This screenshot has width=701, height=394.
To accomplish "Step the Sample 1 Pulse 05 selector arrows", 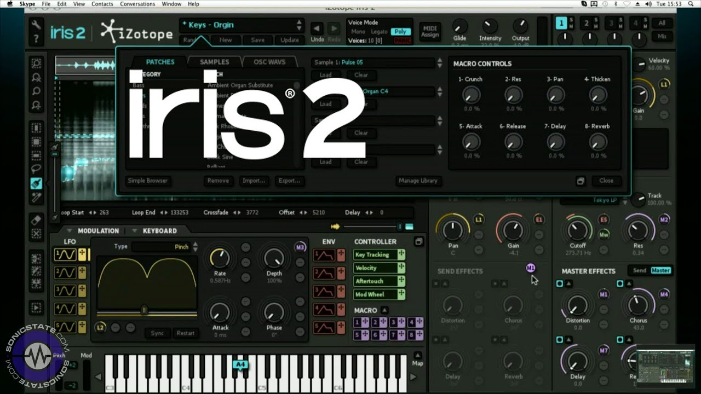I will point(439,62).
